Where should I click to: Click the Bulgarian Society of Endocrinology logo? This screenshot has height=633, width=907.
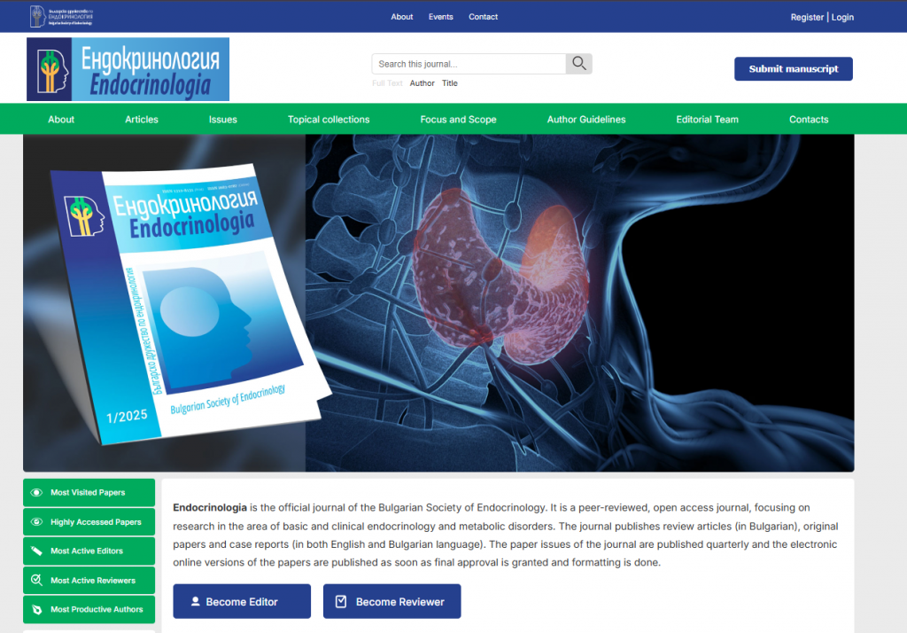[61, 16]
